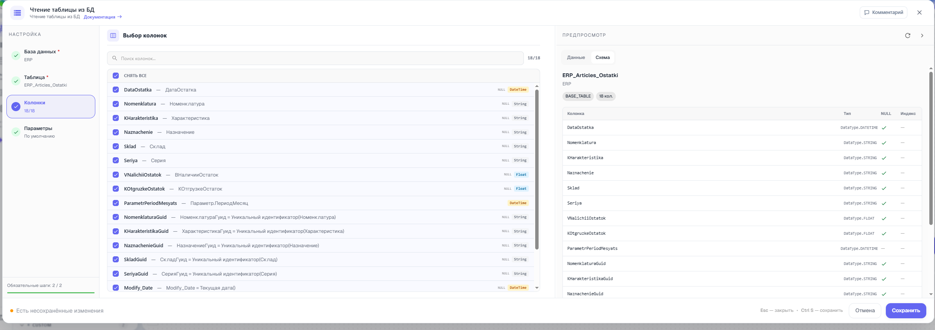
Task: Uncheck the SeriyaGuid column checkbox
Action: tap(116, 274)
